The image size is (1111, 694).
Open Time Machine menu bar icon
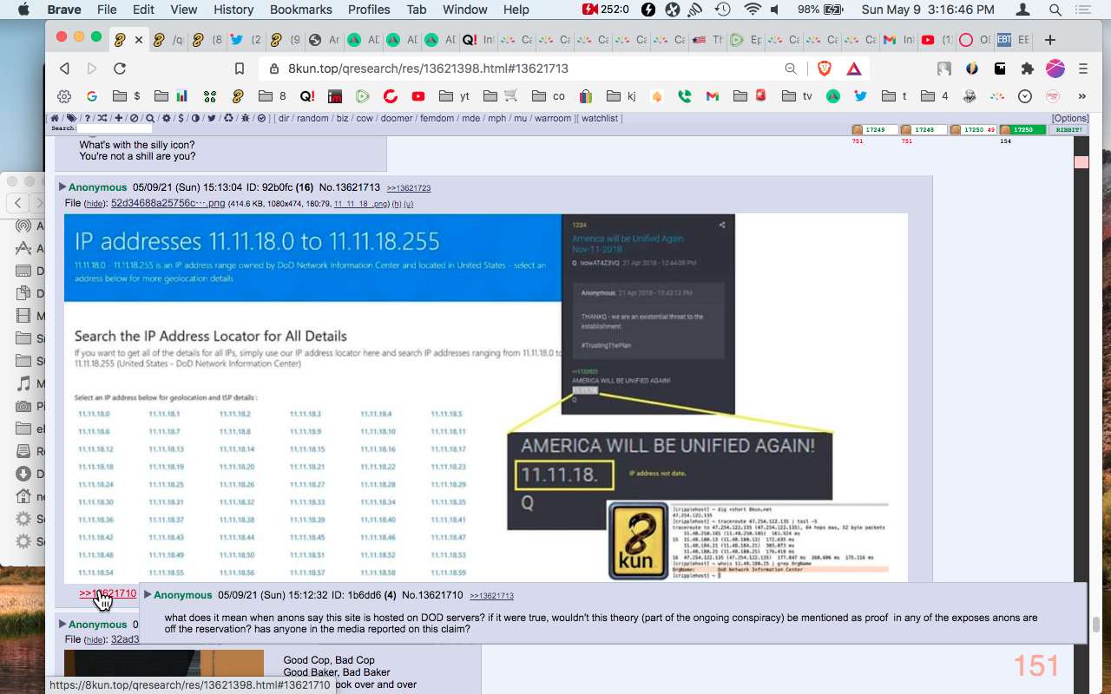click(x=722, y=10)
